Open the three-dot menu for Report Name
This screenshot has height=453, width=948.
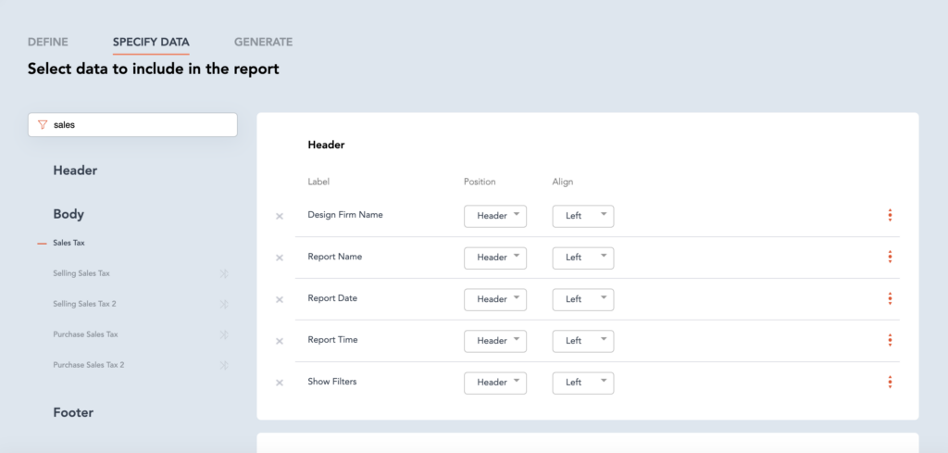click(x=890, y=257)
